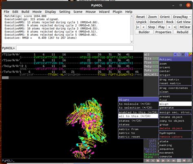Click the Deselect button
The width and height of the screenshot is (193, 164).
[x=156, y=22]
